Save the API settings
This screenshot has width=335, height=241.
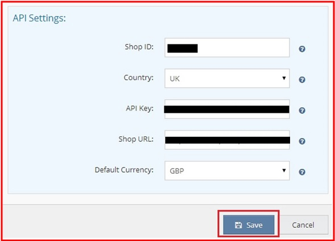(x=249, y=224)
